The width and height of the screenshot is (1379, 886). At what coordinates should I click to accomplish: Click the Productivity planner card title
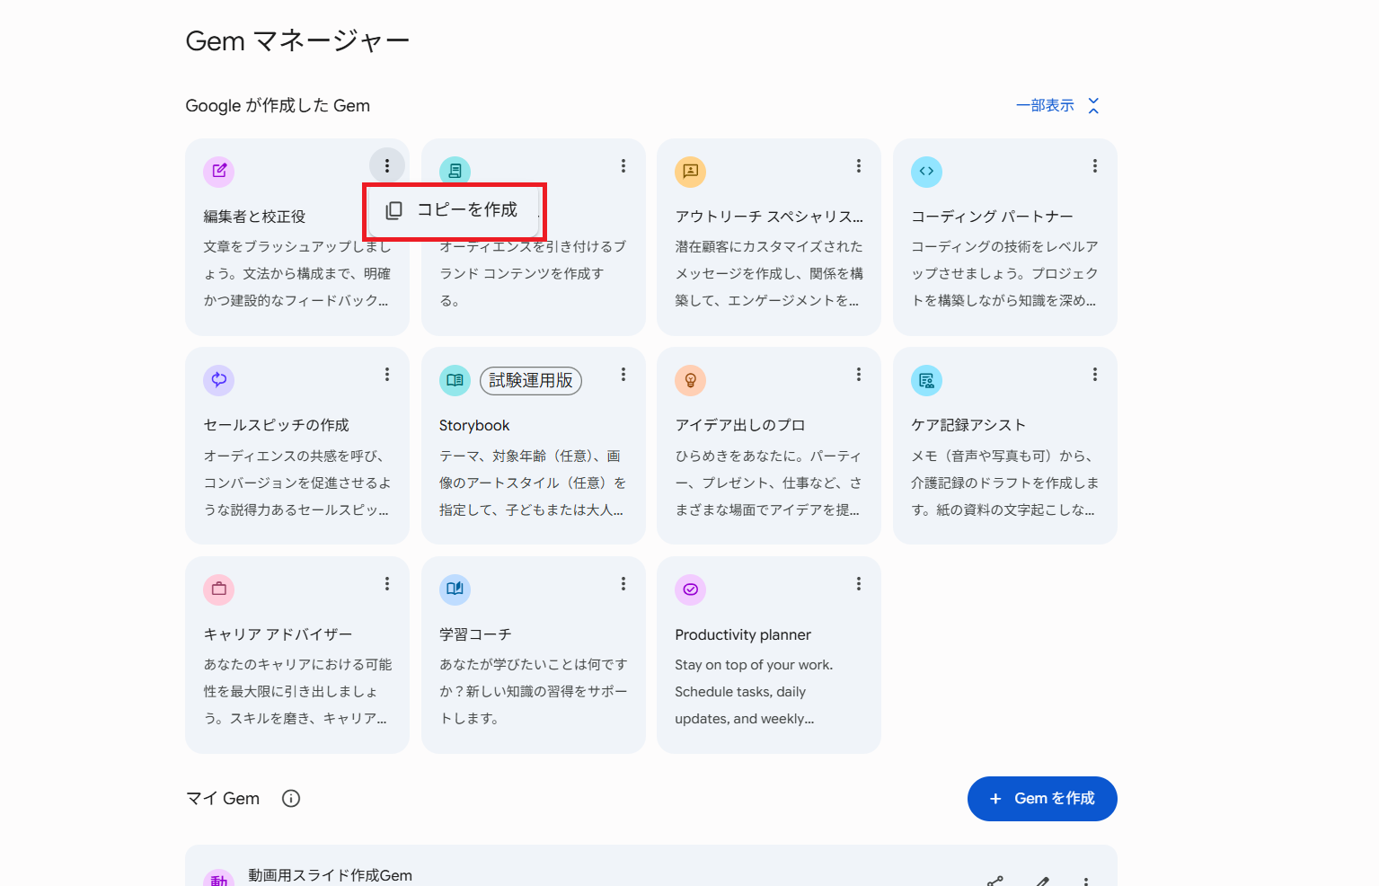tap(743, 634)
